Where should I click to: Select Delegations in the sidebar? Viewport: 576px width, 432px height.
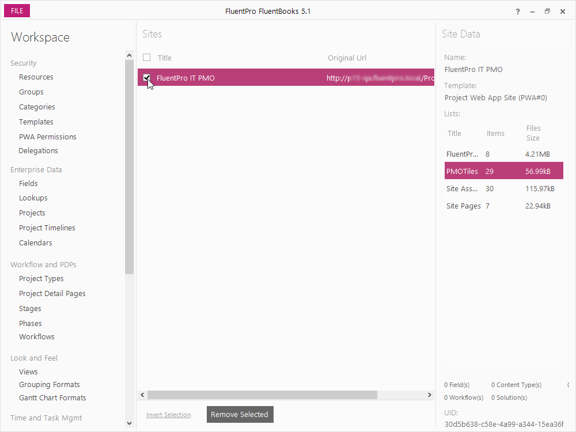(38, 150)
